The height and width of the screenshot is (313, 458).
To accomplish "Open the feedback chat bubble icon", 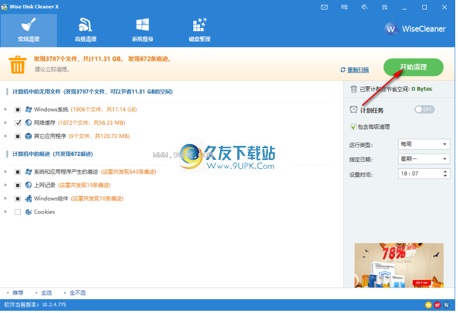I will click(344, 7).
